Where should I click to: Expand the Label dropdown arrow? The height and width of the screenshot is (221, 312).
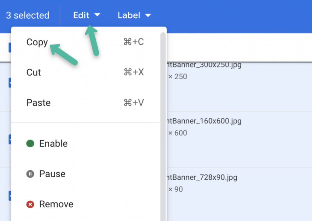coord(148,15)
